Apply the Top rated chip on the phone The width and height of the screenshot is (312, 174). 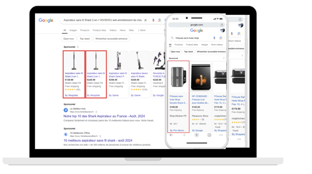[188, 51]
